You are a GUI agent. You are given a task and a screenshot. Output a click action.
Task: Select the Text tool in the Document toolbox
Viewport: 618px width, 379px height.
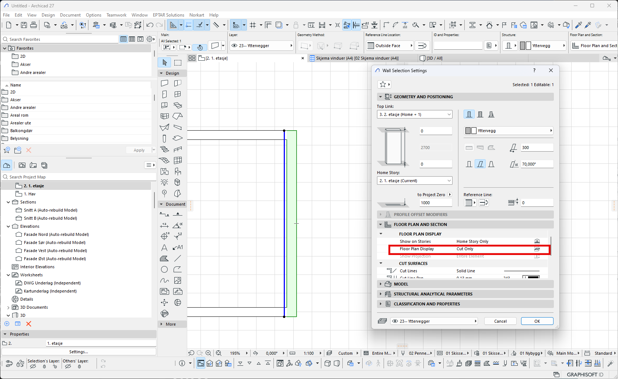[x=164, y=248]
